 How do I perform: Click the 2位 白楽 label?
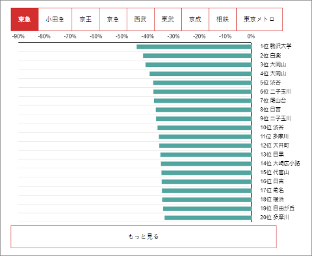(270, 55)
